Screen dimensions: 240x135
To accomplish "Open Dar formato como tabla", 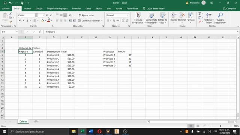I will click(151, 18).
